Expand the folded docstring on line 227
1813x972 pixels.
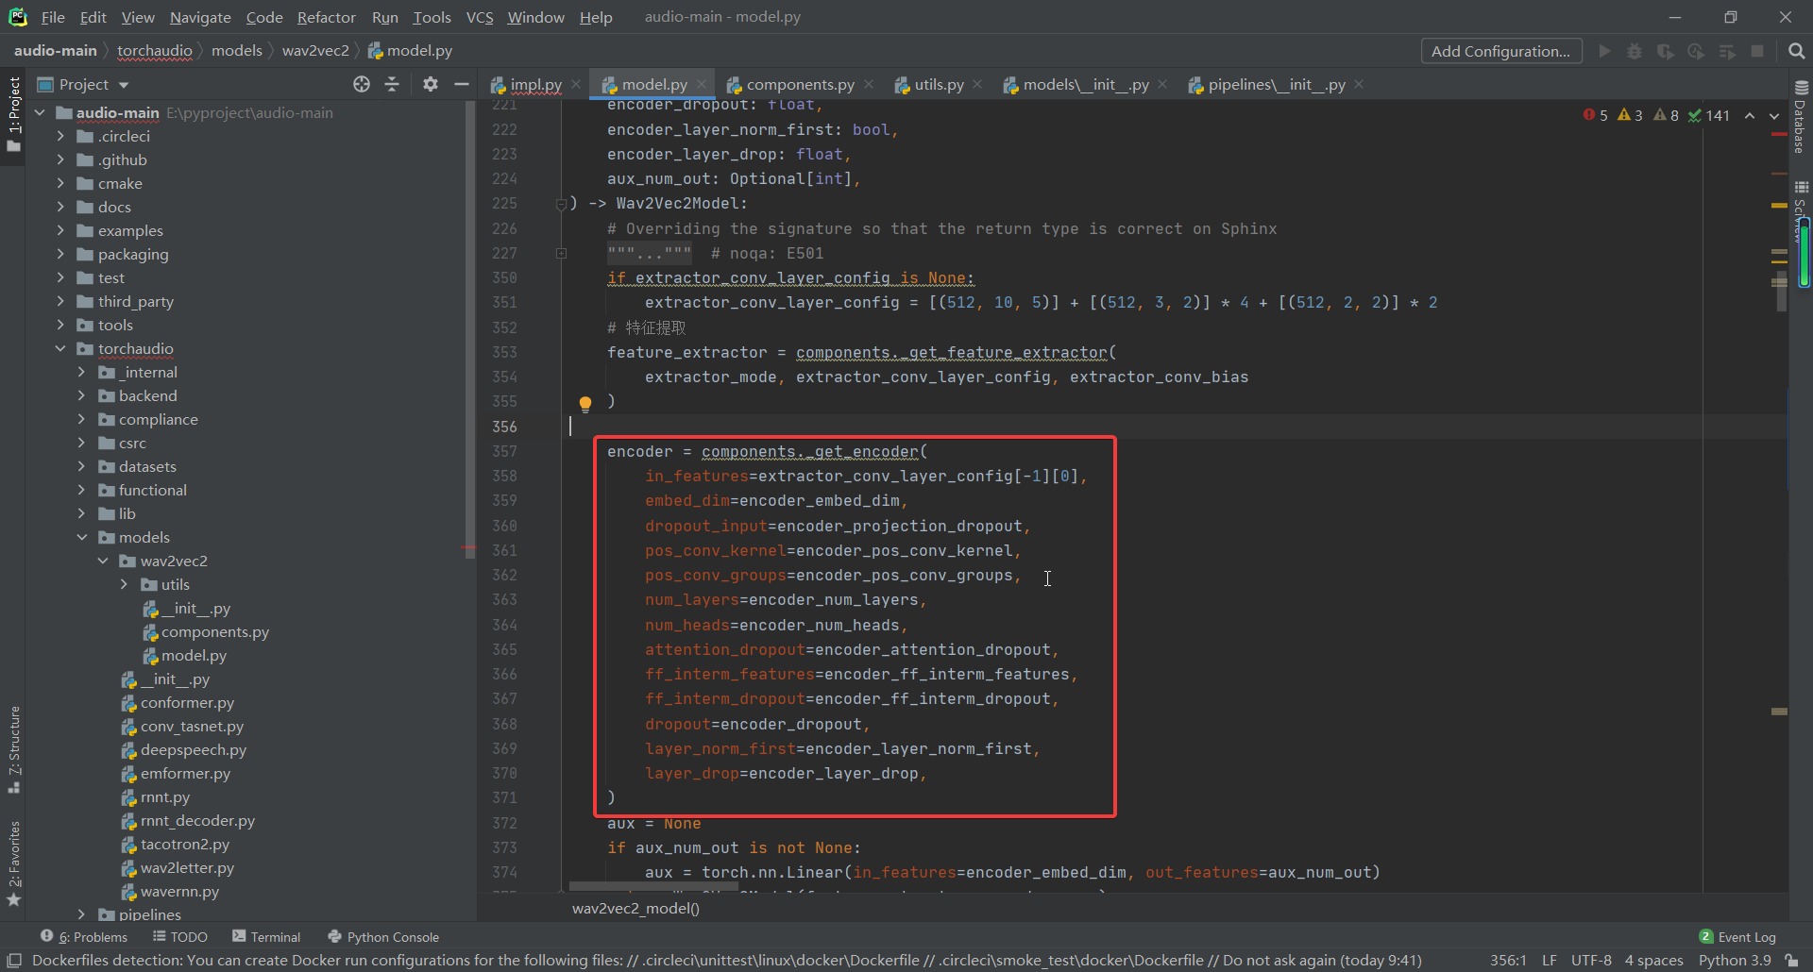(x=561, y=253)
